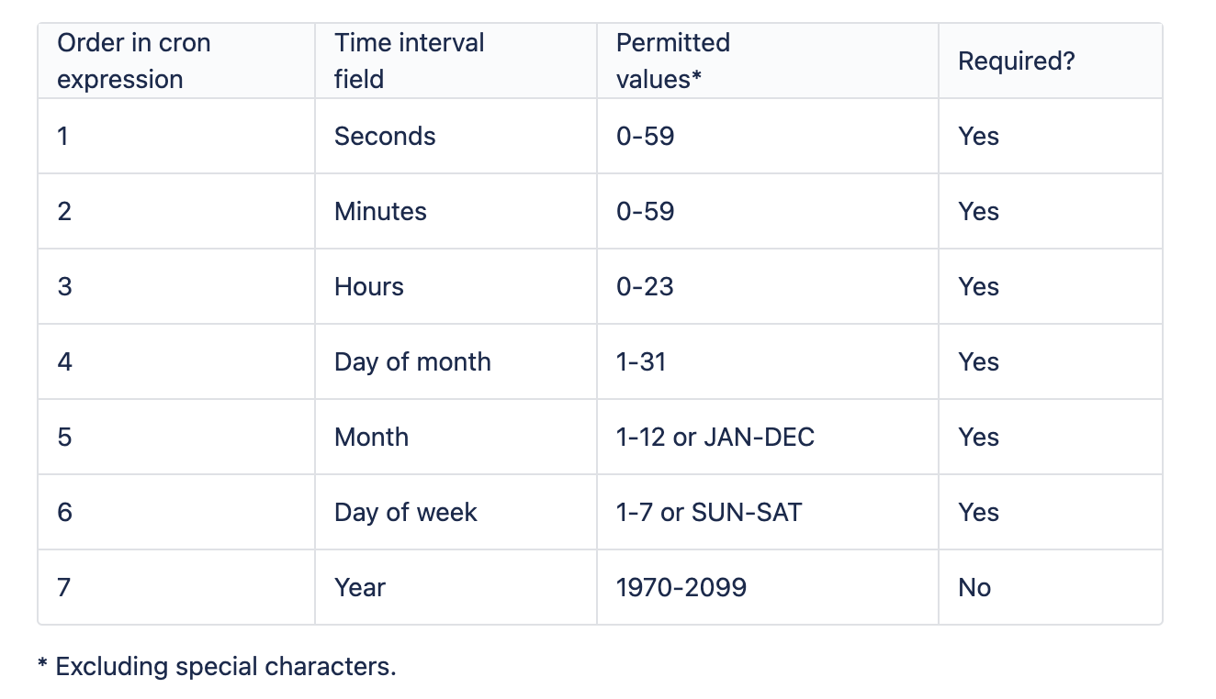Click the "Day of month" cell
The width and height of the screenshot is (1216, 699).
412,362
